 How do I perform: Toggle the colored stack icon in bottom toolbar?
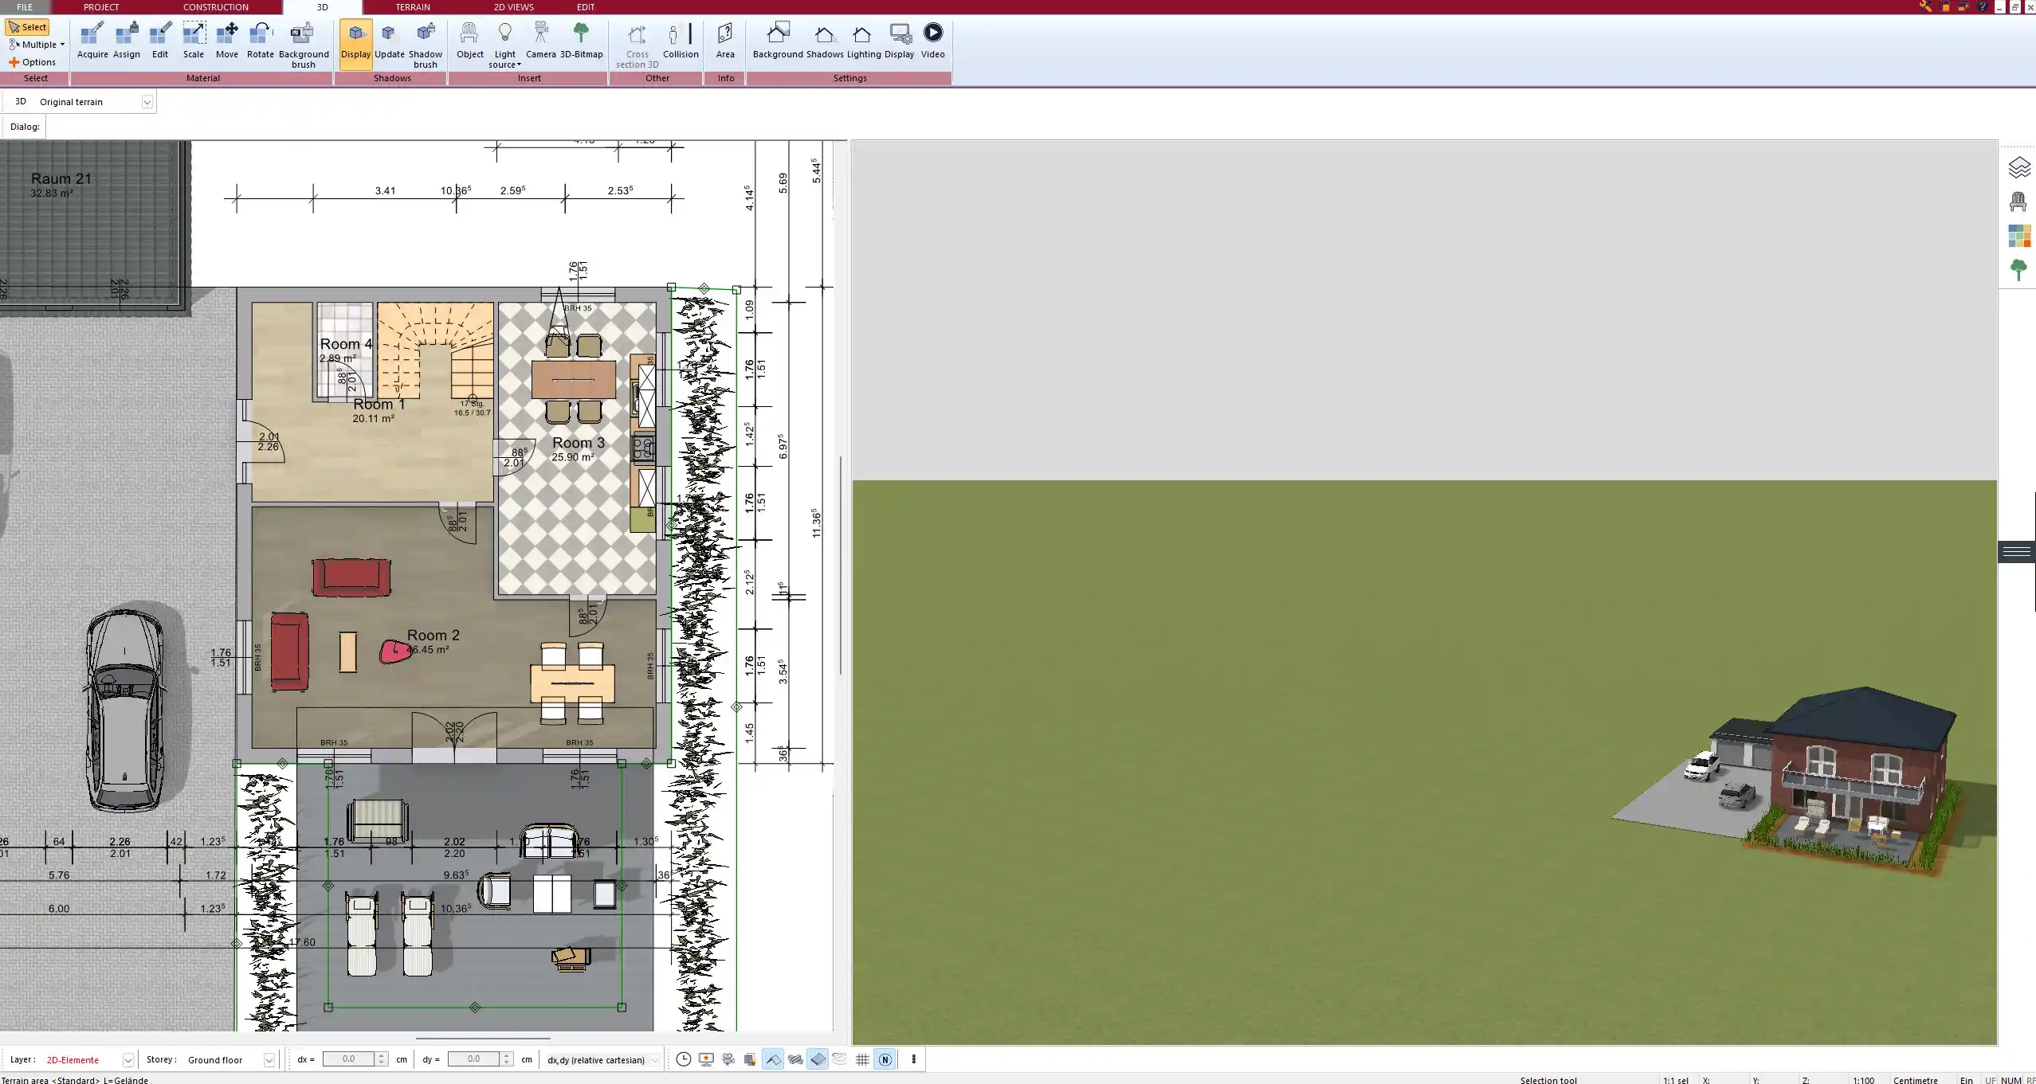point(750,1059)
